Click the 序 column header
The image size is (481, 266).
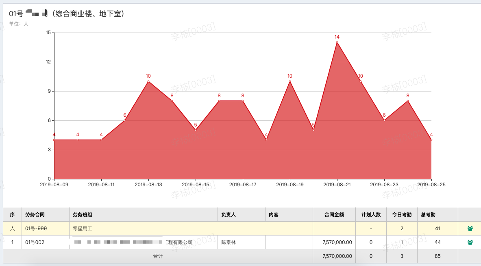coord(12,215)
